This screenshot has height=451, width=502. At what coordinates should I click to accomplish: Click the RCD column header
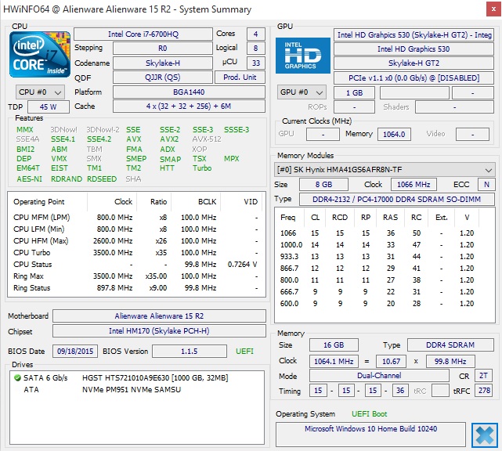[340, 218]
